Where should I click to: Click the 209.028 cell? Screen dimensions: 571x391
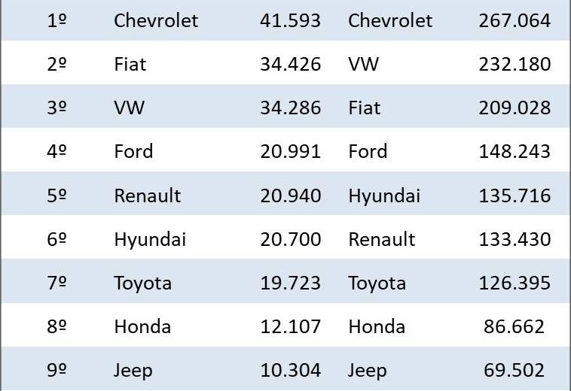click(515, 108)
